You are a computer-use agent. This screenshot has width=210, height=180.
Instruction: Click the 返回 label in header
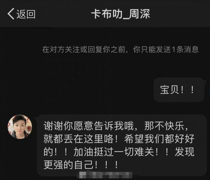click(x=26, y=14)
